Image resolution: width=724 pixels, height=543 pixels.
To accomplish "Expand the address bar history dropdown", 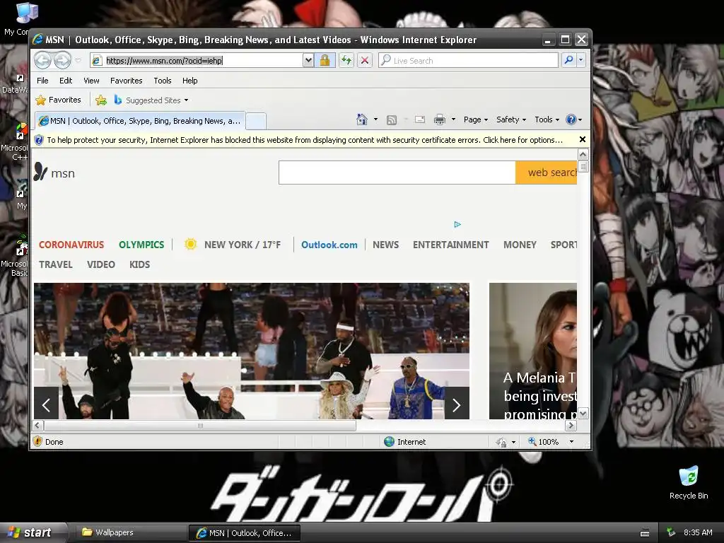I will pyautogui.click(x=308, y=61).
